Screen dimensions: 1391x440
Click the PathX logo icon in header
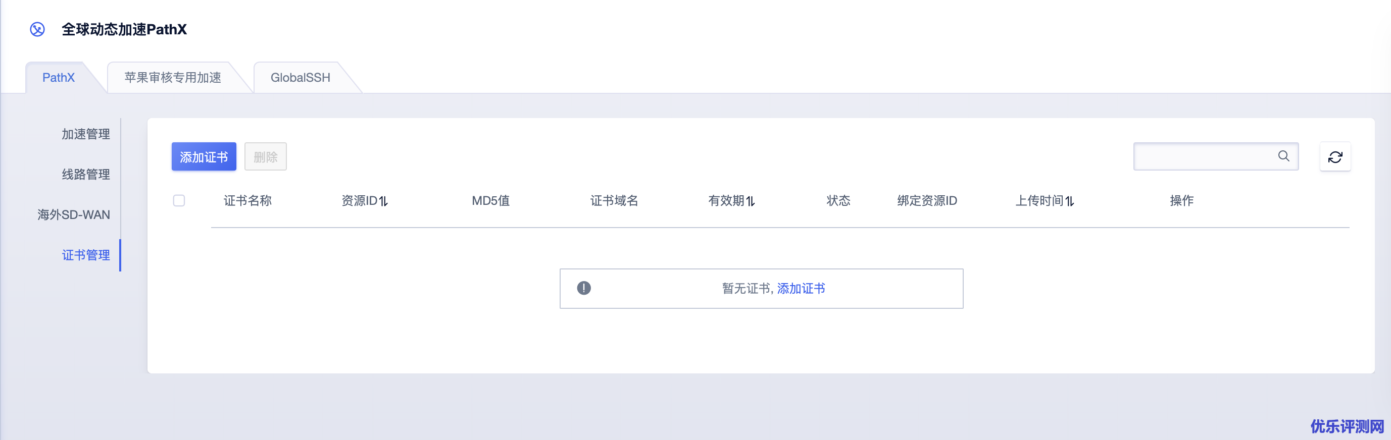point(37,29)
